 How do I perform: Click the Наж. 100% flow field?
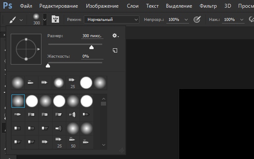coord(230,20)
